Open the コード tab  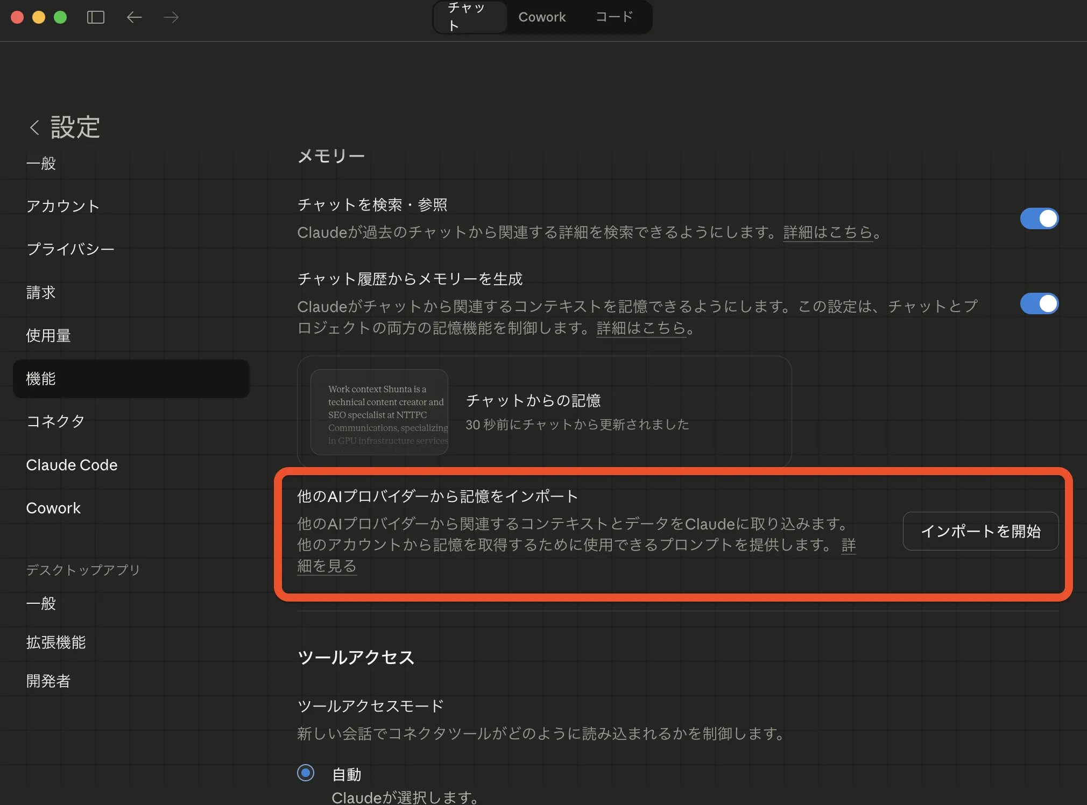(x=613, y=17)
